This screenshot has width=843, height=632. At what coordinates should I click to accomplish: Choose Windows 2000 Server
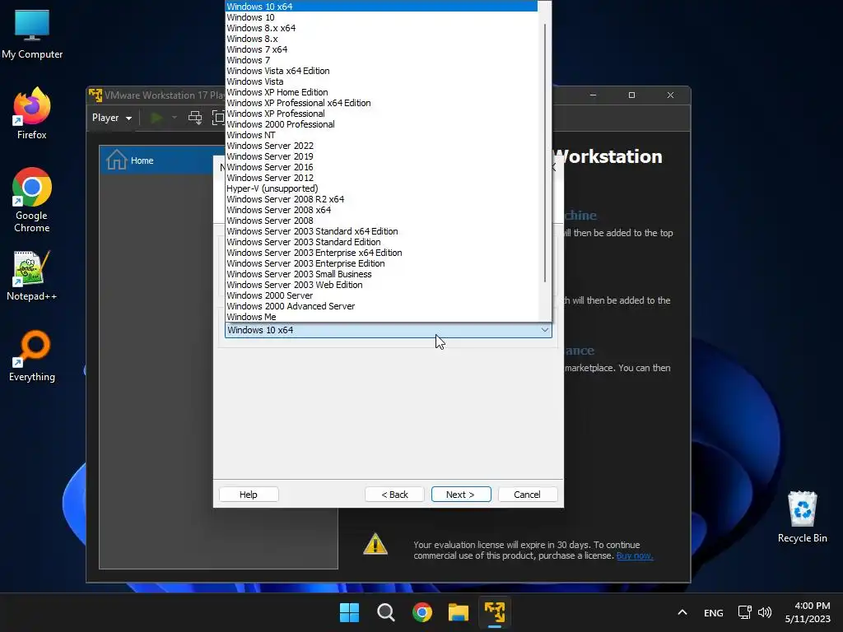[x=381, y=295]
